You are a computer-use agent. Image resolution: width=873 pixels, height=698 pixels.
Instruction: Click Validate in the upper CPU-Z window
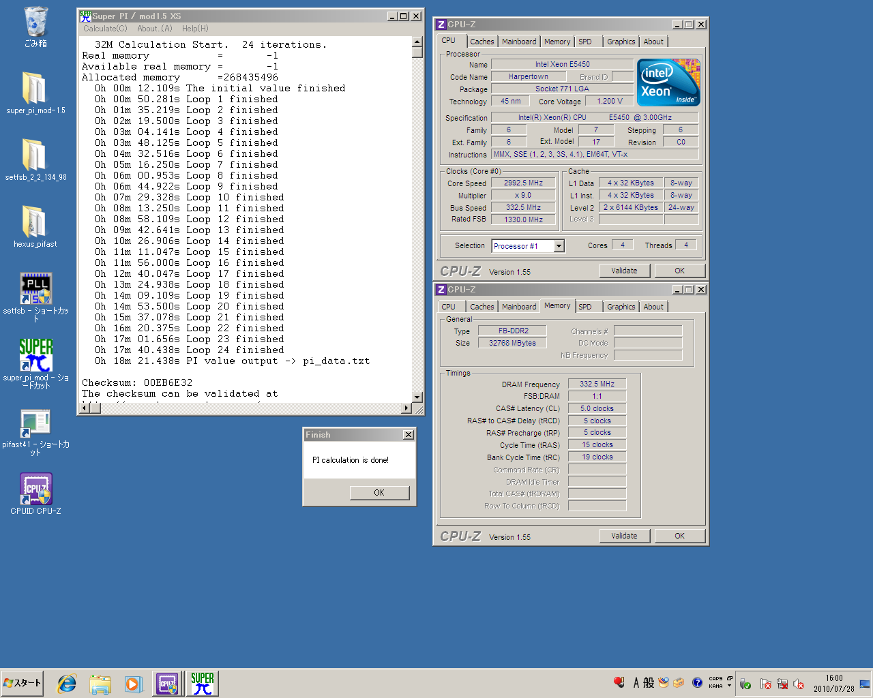click(624, 271)
